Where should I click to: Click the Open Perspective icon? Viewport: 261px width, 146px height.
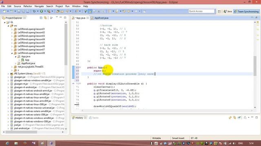[x=219, y=11]
